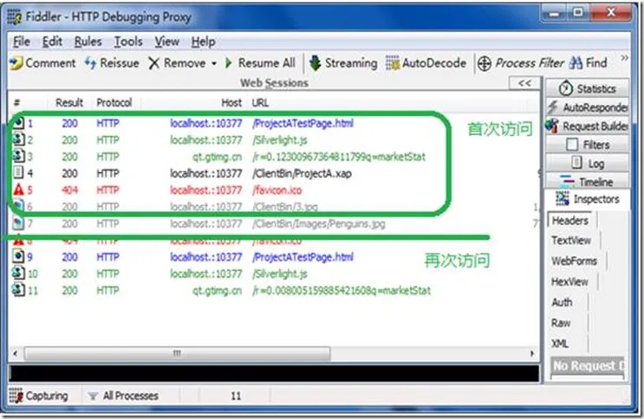This screenshot has height=419, width=644.
Task: Select the Raw inspector tab
Action: point(561,323)
